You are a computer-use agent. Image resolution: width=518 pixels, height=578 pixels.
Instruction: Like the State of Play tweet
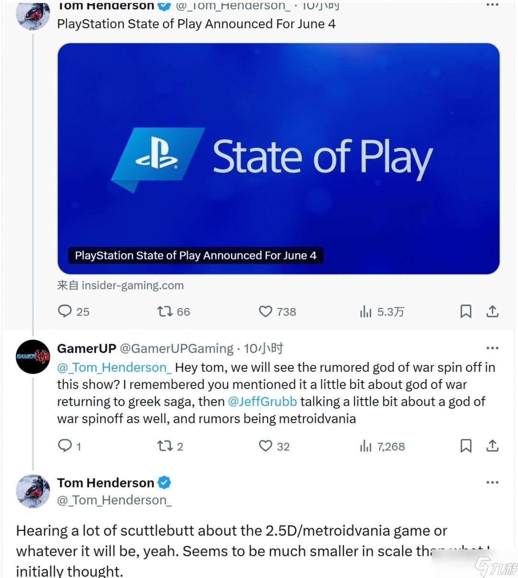click(x=265, y=312)
